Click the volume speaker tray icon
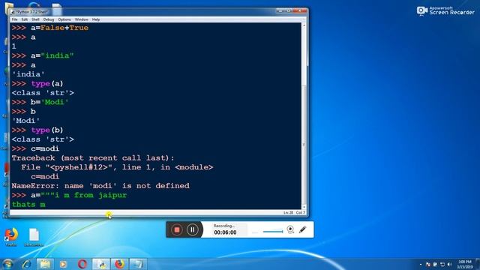 [449, 265]
